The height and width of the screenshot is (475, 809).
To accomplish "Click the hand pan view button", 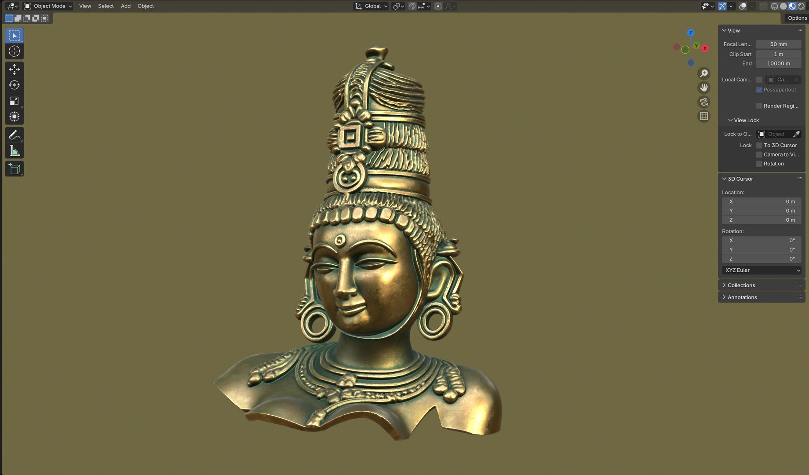I will [x=704, y=88].
